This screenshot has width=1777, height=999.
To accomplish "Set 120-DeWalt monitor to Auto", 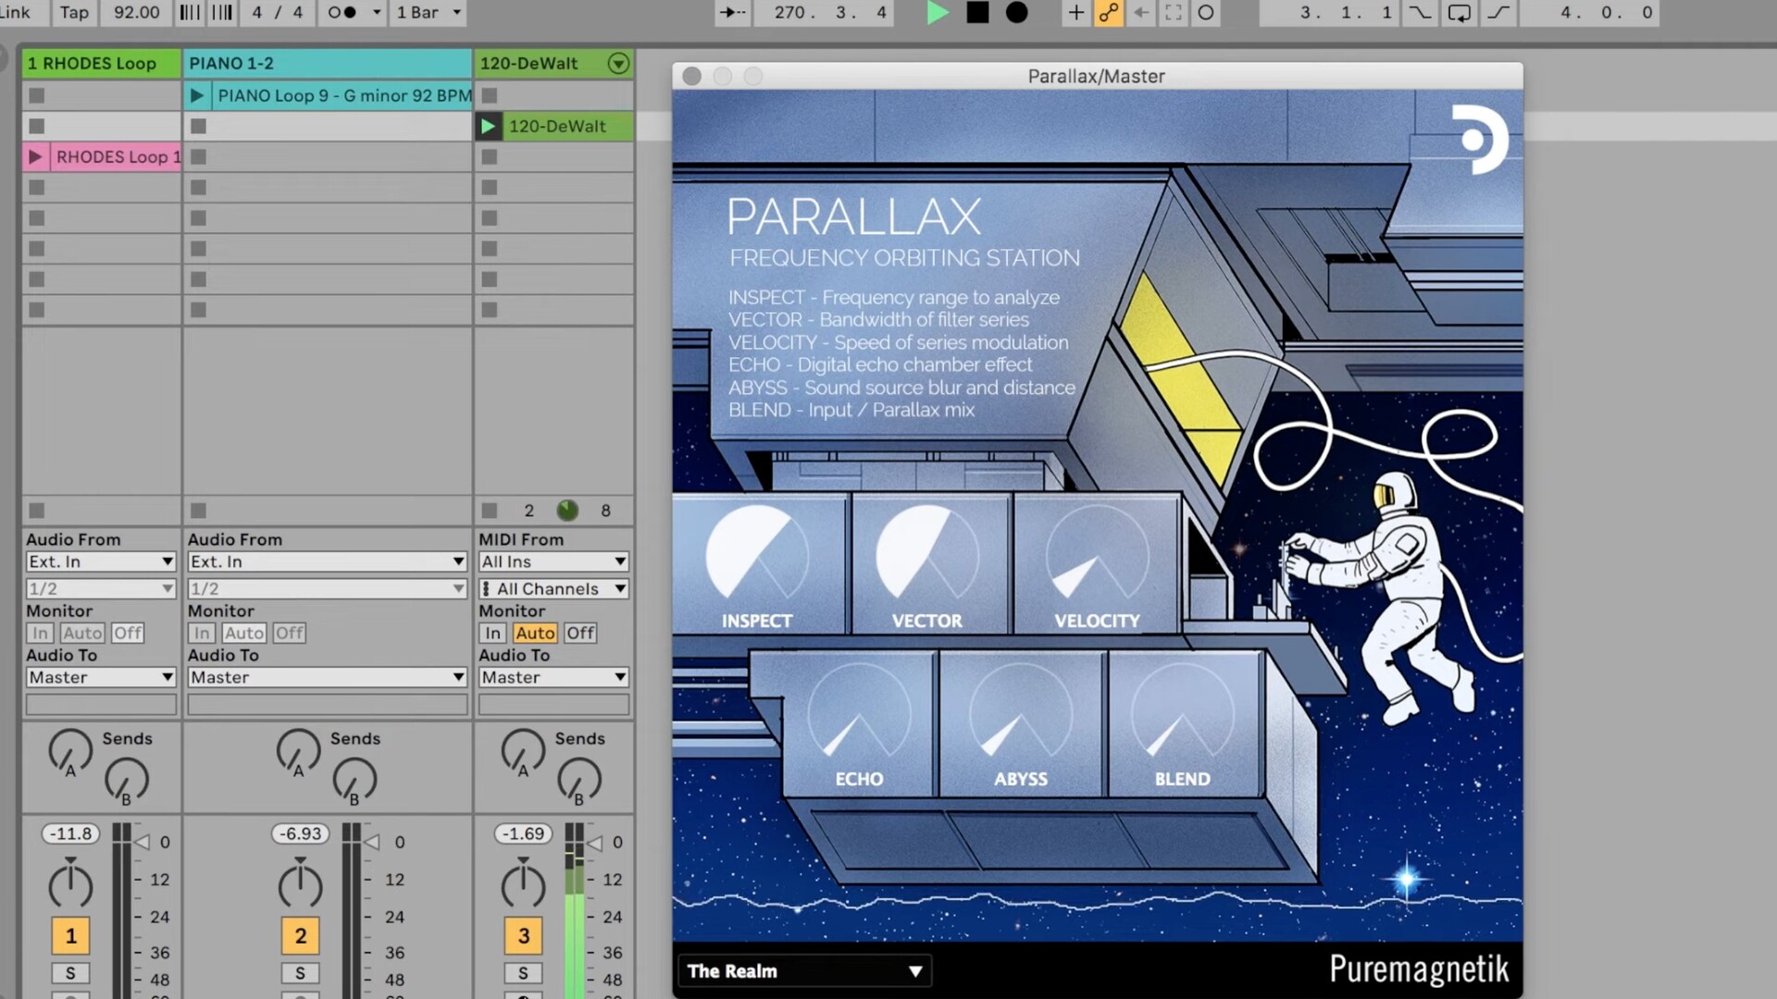I will [x=535, y=633].
